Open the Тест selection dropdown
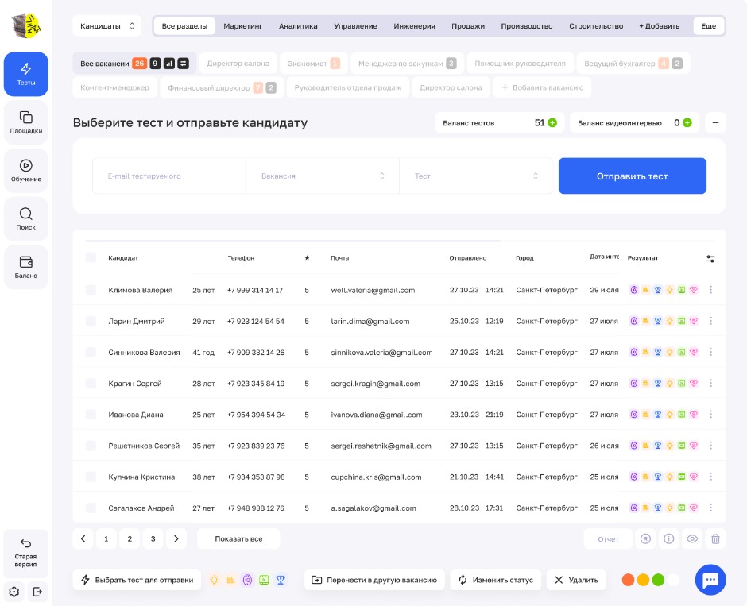 tap(475, 176)
